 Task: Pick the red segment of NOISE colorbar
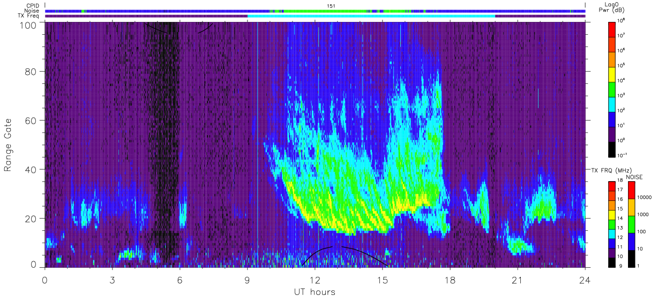pos(631,190)
